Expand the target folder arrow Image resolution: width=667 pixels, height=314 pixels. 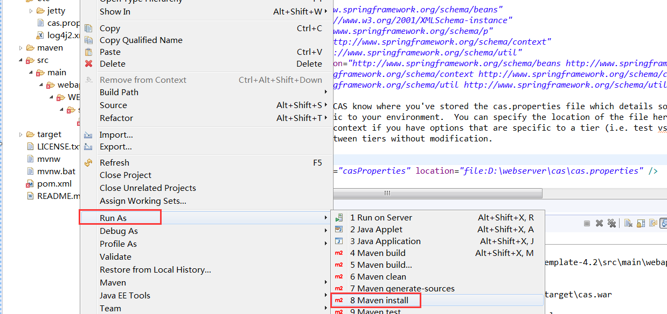21,134
